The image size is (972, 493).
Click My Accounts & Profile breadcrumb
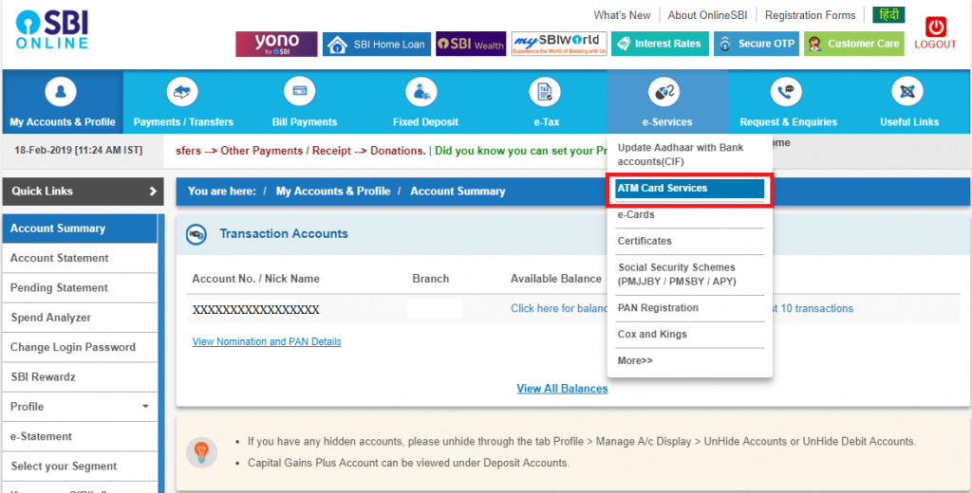pyautogui.click(x=333, y=192)
